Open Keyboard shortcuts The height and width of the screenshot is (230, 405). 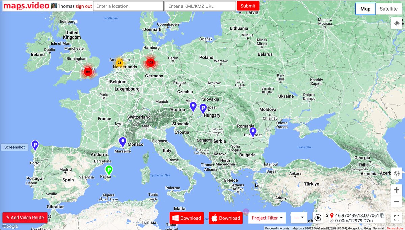point(277,228)
